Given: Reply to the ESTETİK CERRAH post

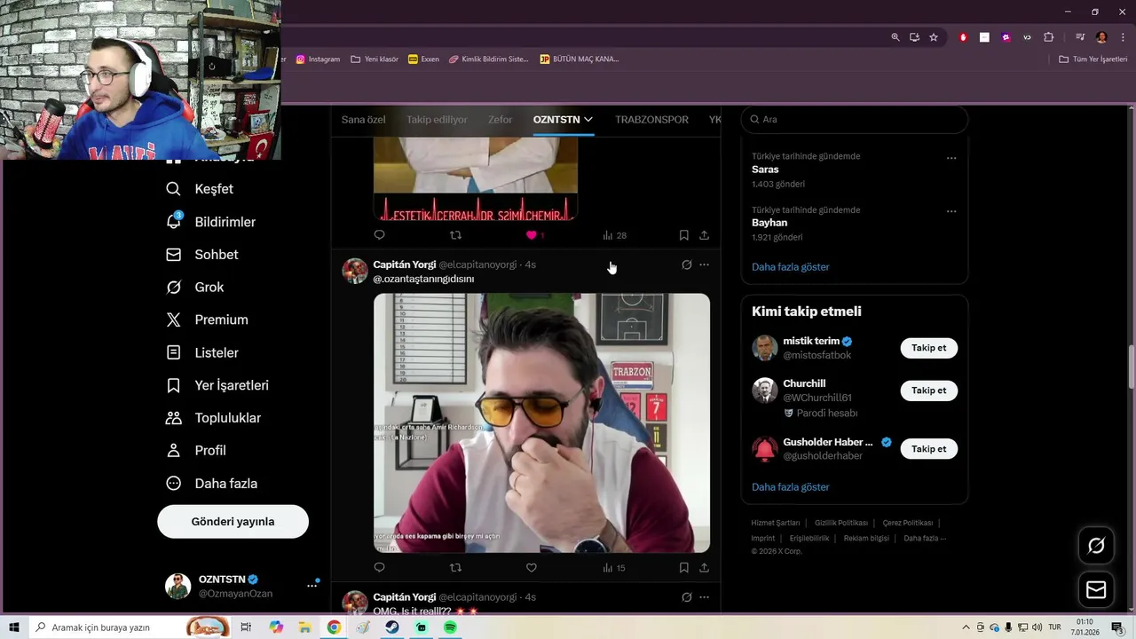Looking at the screenshot, I should click(x=379, y=235).
